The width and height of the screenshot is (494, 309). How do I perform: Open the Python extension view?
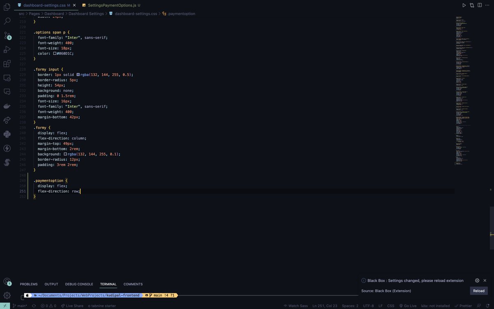coord(7,134)
